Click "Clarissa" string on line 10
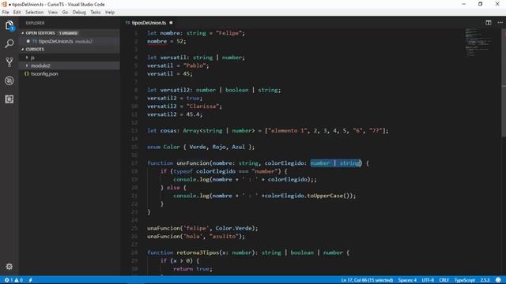Viewport: 506px width, 284px height. click(202, 106)
